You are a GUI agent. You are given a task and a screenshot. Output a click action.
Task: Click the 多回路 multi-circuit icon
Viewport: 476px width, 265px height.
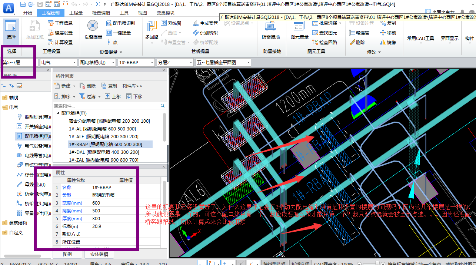tap(152, 26)
